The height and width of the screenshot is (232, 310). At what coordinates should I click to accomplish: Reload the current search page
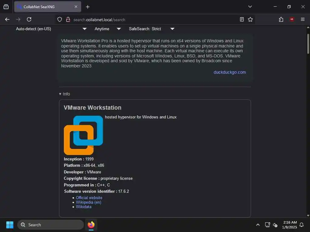pyautogui.click(x=29, y=19)
